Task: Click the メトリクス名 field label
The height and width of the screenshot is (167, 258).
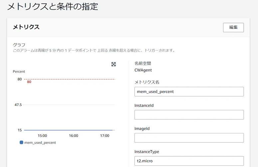Action: (x=147, y=82)
